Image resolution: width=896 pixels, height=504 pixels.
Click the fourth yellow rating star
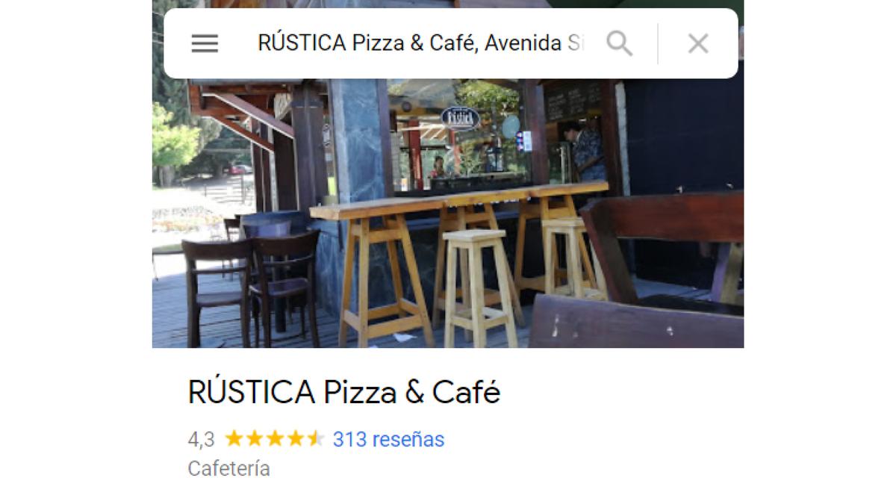coord(296,438)
